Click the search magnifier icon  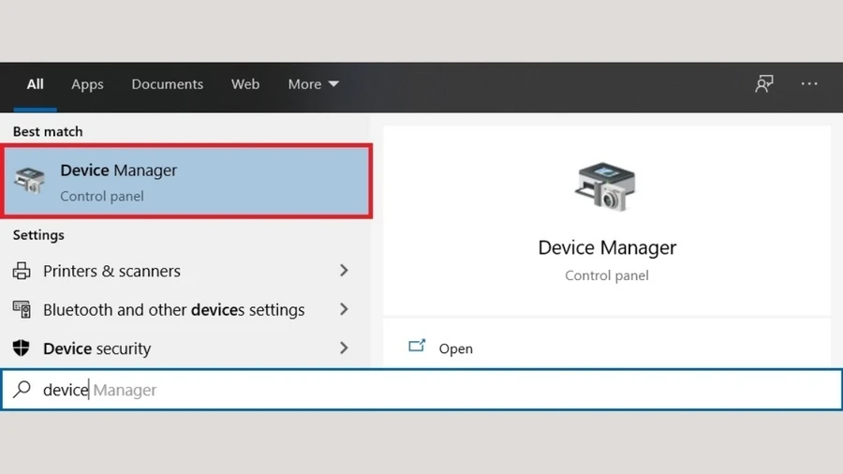tap(22, 389)
